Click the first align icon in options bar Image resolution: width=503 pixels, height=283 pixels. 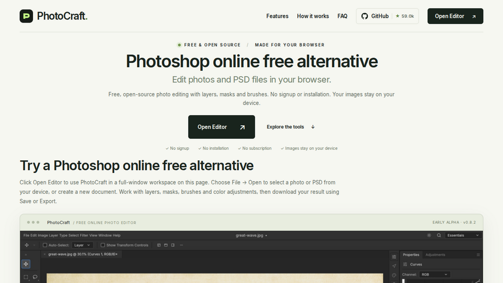click(159, 245)
